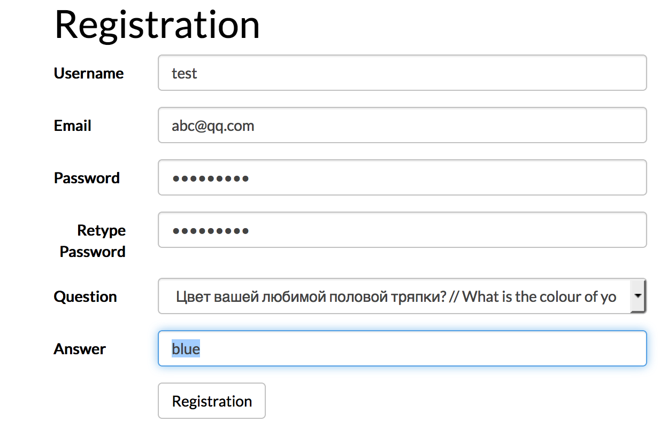Viewport: 660px width, 421px height.
Task: Click the Username field label
Action: pos(89,73)
